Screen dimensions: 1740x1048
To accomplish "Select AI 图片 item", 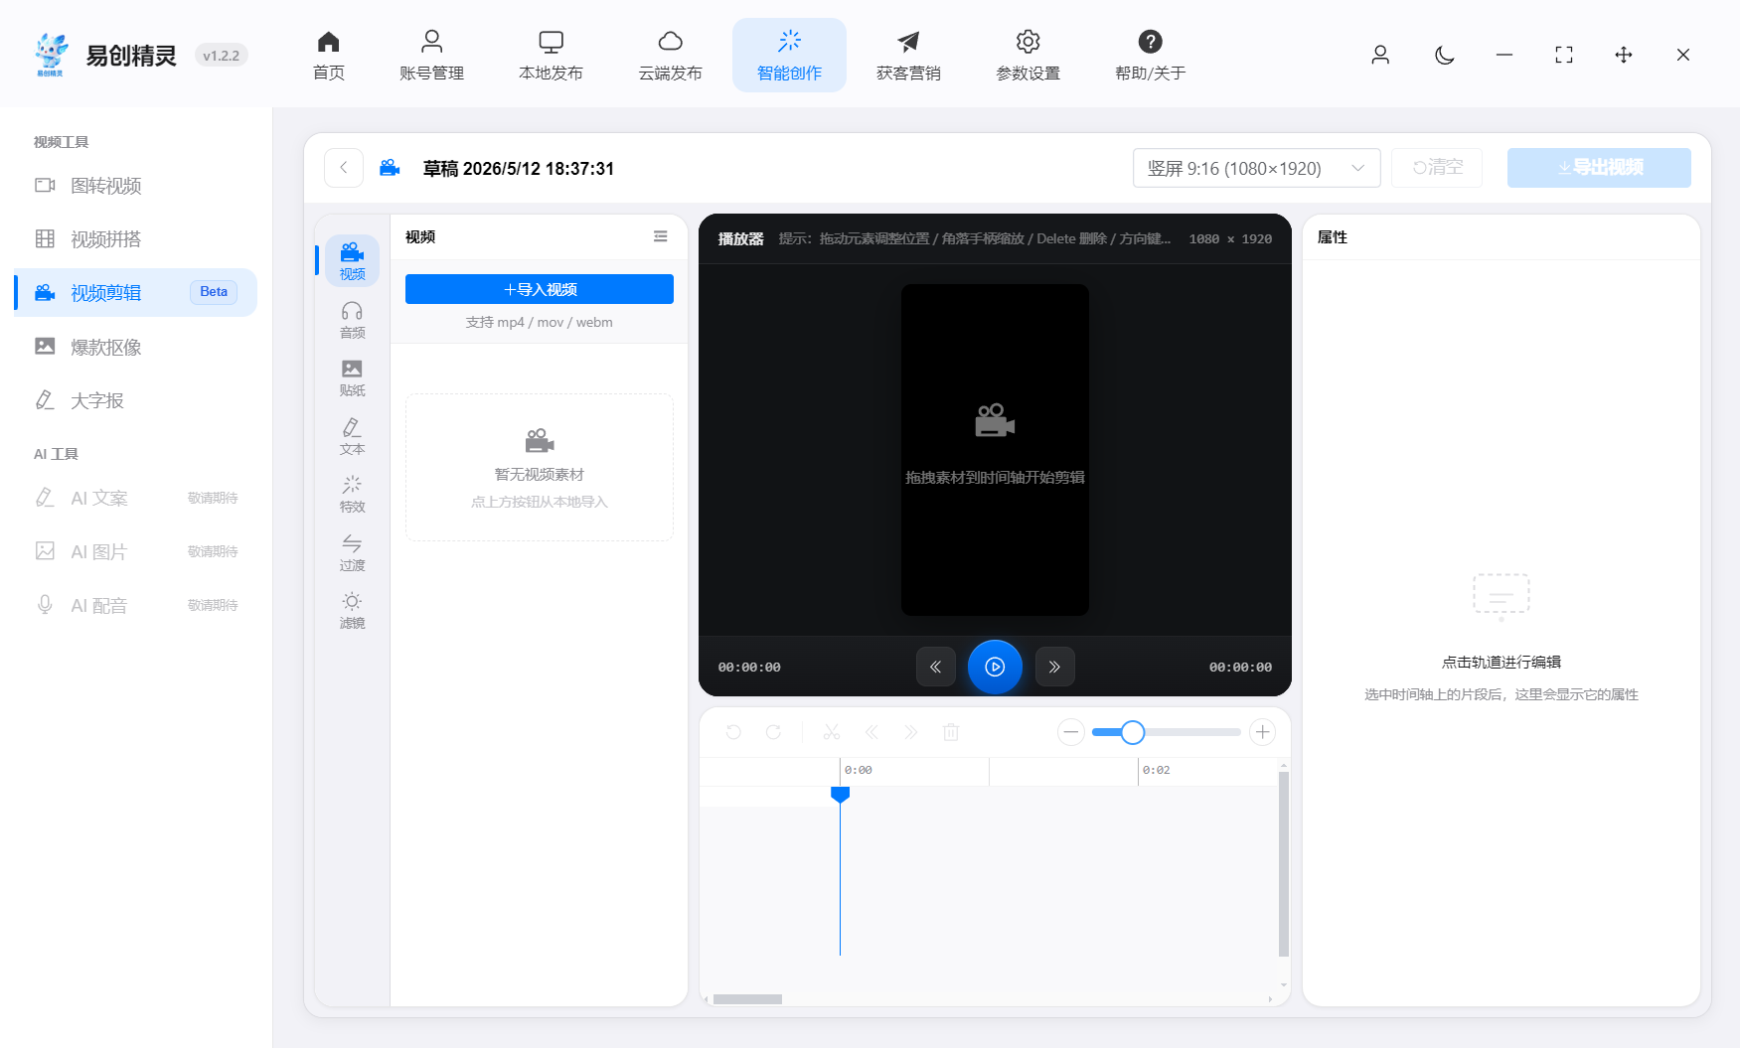I will tap(136, 551).
